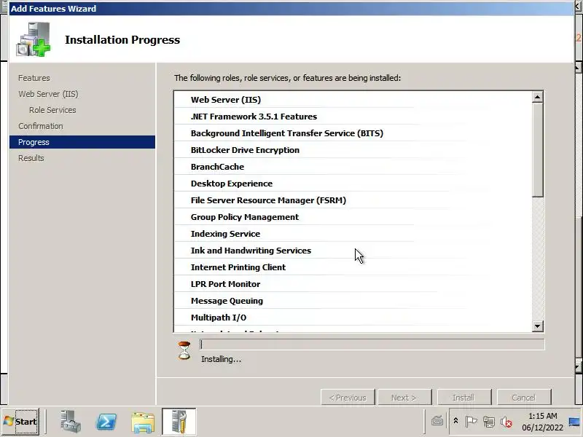This screenshot has width=583, height=437.
Task: Click the feature list scrollbar thumb
Action: pos(537,150)
